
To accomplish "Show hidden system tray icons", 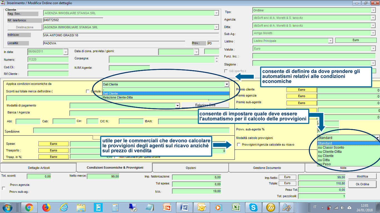I will click(323, 207).
